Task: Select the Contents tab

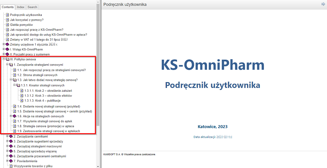Action: 8,7
